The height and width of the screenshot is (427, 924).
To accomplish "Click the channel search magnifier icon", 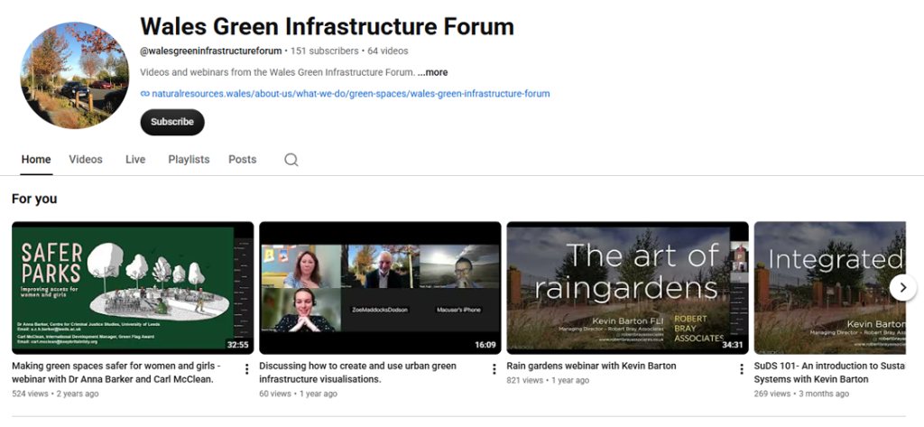I will (x=291, y=160).
